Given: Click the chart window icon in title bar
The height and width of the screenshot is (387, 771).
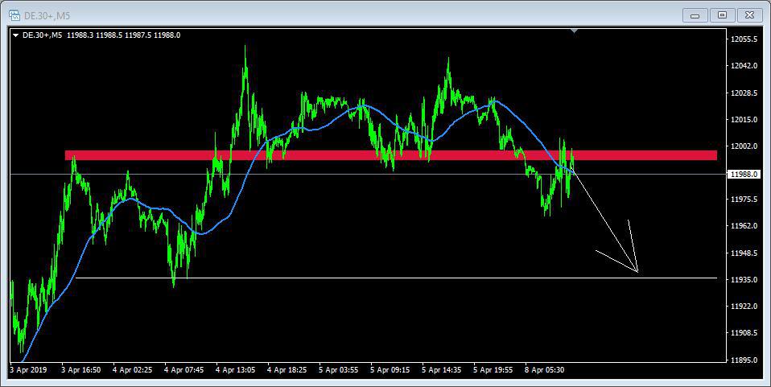Looking at the screenshot, I should click(x=14, y=14).
